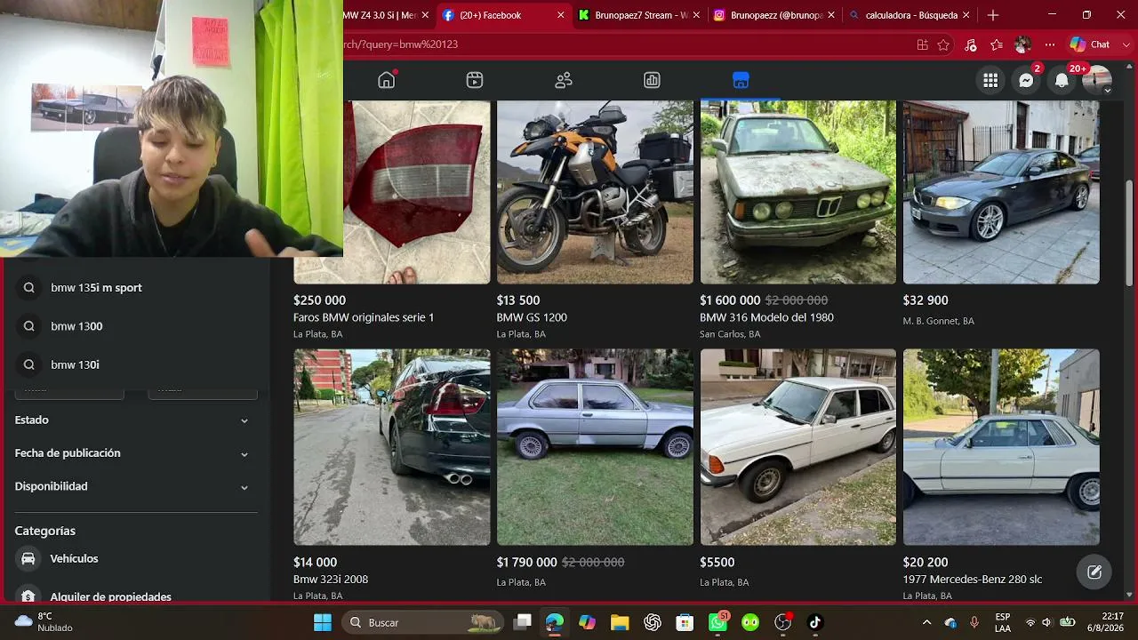Open the Windows Start menu
Image resolution: width=1138 pixels, height=640 pixels.
[x=323, y=622]
